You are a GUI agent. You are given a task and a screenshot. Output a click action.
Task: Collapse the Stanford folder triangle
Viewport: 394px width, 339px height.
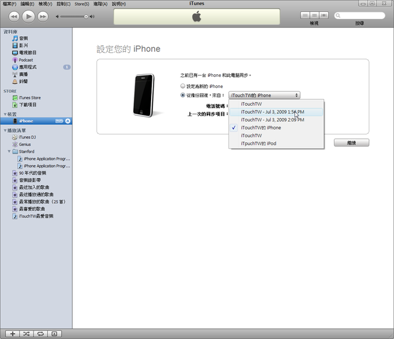click(x=9, y=151)
